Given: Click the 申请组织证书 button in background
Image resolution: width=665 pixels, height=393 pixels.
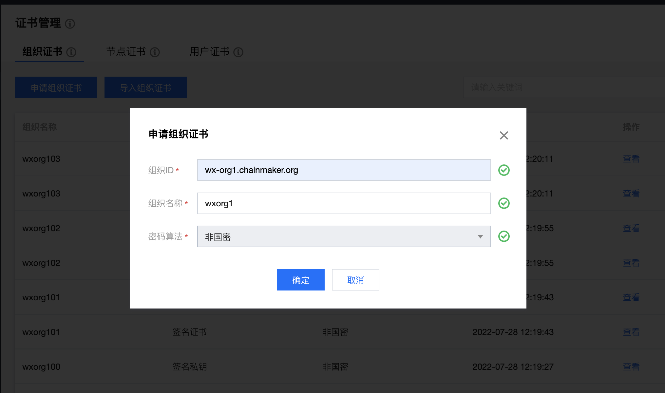Looking at the screenshot, I should [x=56, y=87].
